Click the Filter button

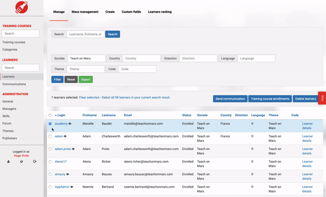(x=57, y=80)
